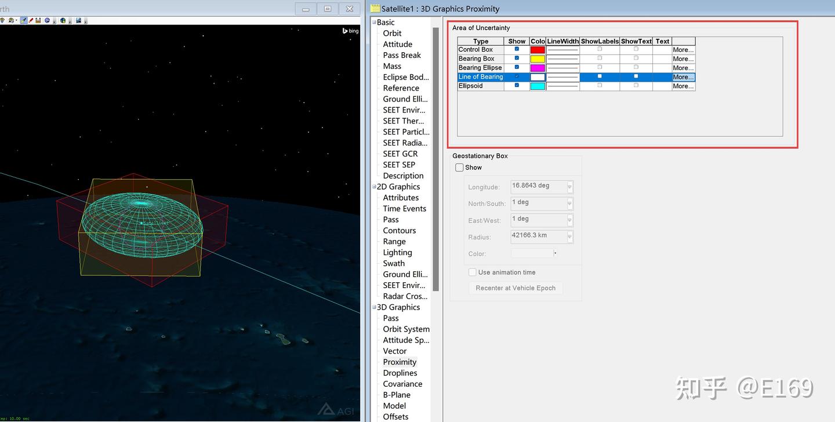Click the Satellite1 properties window title icon
835x422 pixels.
(375, 9)
